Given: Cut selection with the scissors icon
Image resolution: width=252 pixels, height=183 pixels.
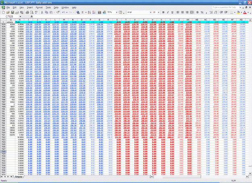Looking at the screenshot, I should point(42,12).
